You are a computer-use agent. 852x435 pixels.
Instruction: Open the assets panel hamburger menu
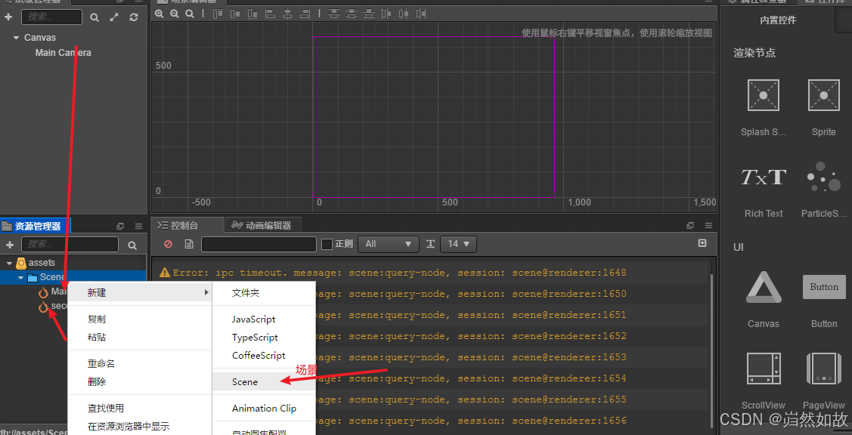click(x=138, y=226)
